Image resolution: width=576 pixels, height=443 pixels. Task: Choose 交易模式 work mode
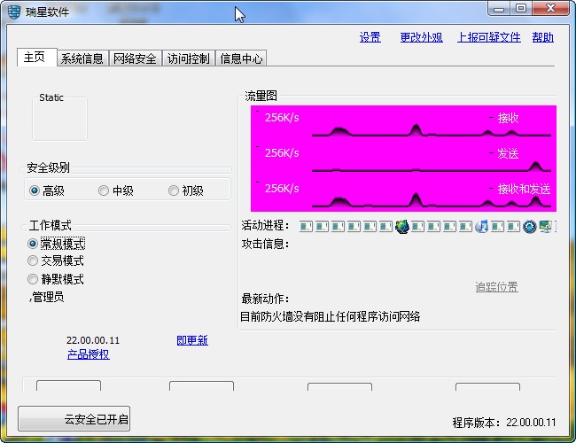click(x=56, y=260)
